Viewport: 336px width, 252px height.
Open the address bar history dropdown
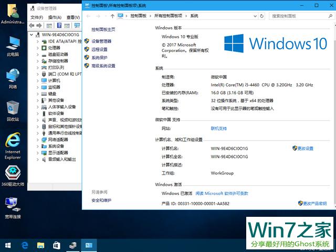255,16
